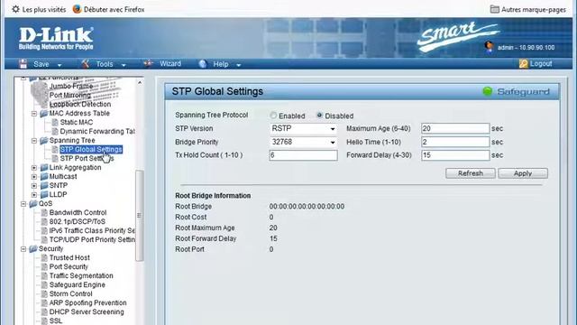Collapse the Security tree node
Screen dimensions: 577x325
pyautogui.click(x=23, y=249)
